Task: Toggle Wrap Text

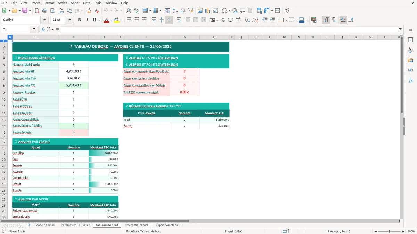Action: [179, 20]
